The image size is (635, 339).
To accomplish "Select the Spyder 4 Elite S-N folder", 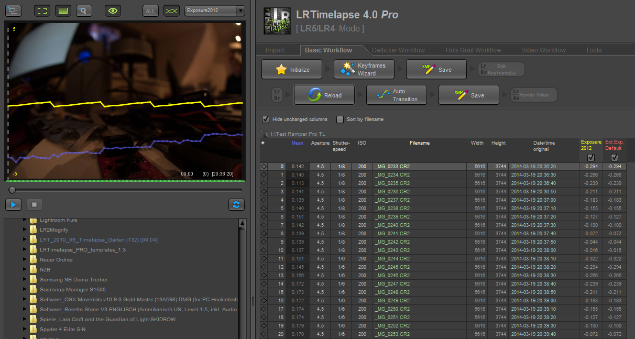I will [x=62, y=329].
